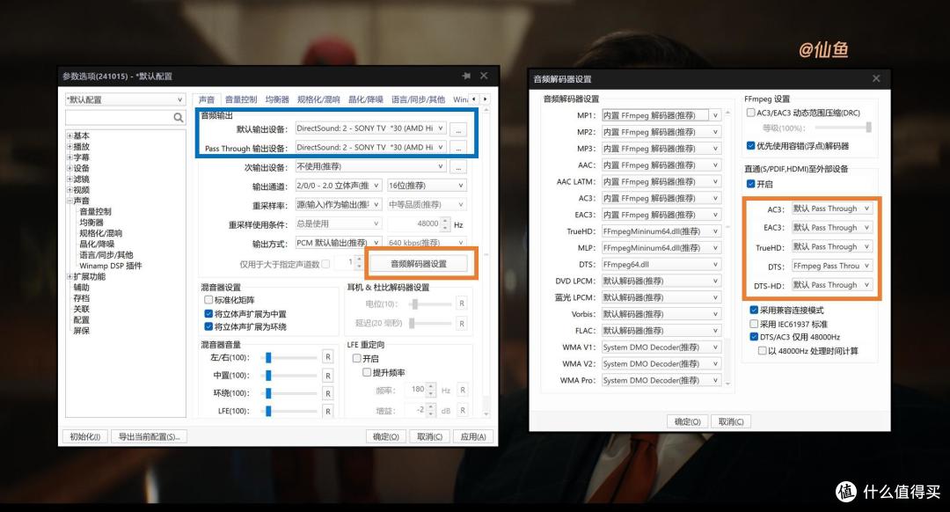Click the magnifier search icon in preferences
950x512 pixels.
(178, 118)
